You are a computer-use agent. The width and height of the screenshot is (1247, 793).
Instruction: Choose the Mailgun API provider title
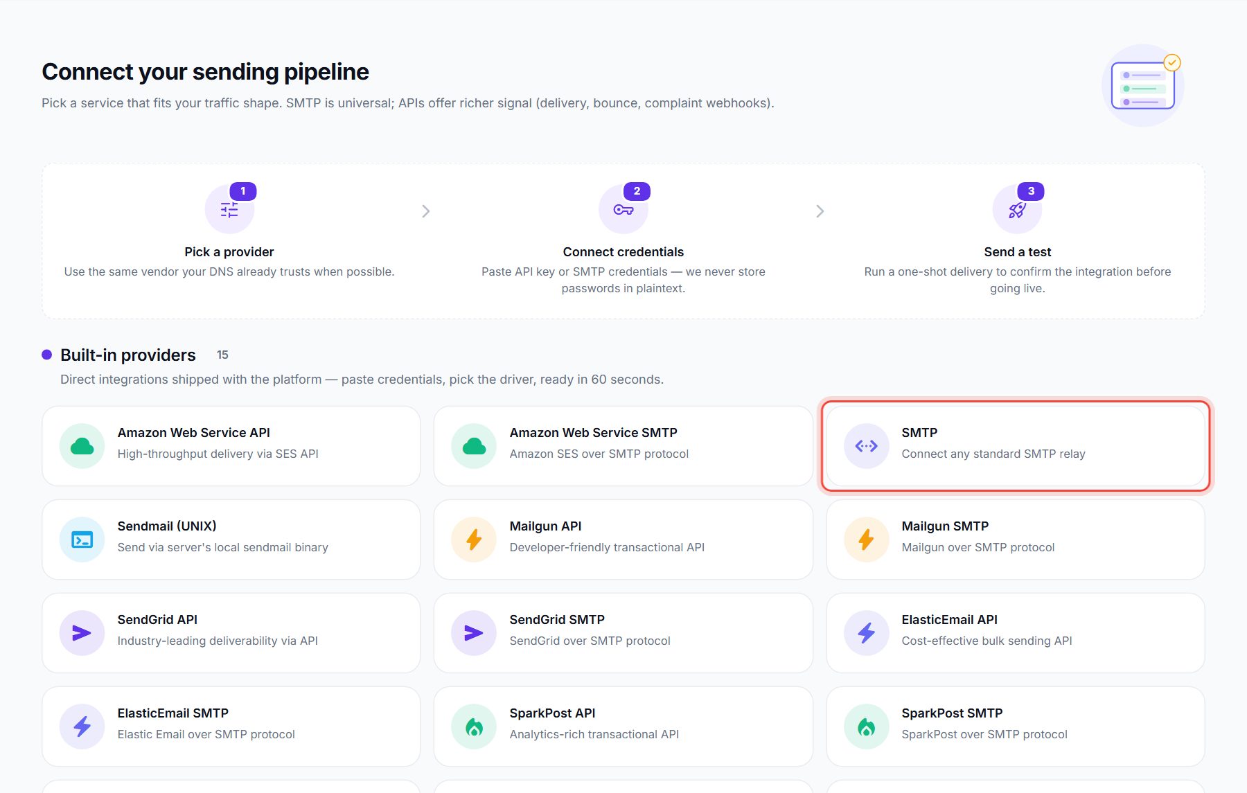[545, 526]
